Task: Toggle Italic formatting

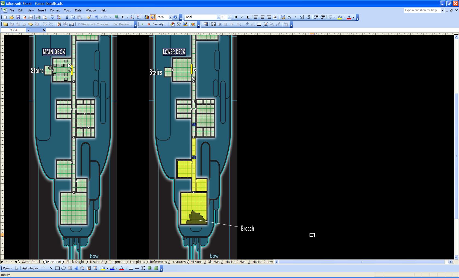Action: (242, 17)
